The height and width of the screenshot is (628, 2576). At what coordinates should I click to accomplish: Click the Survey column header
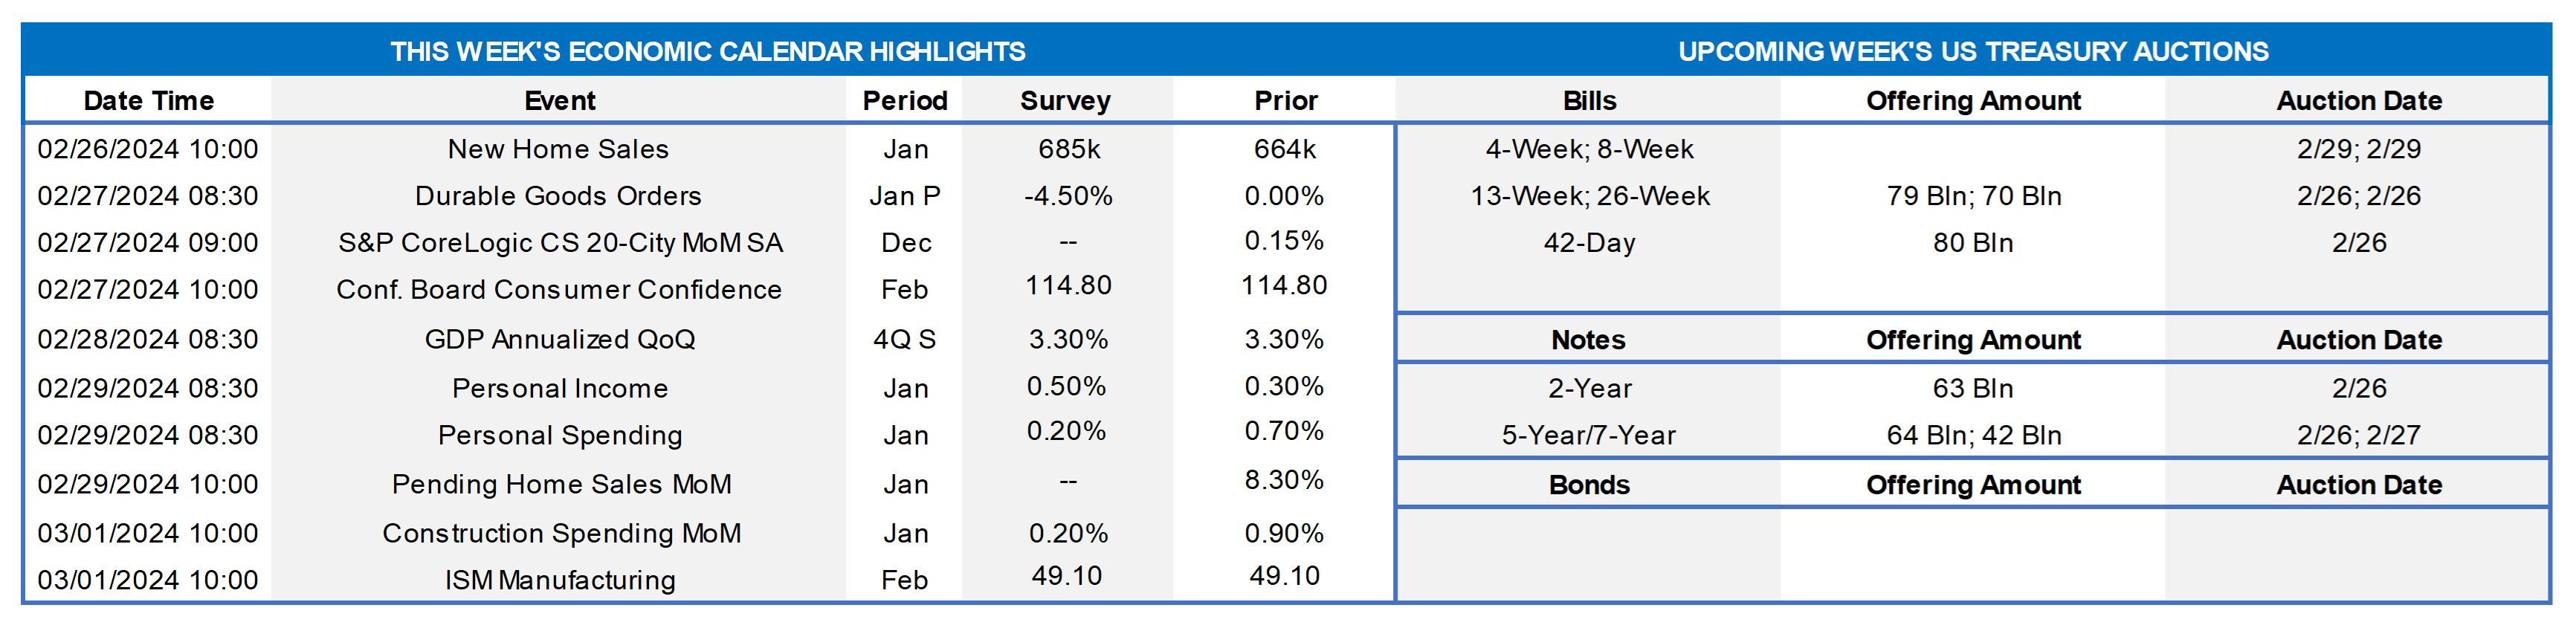point(1065,101)
